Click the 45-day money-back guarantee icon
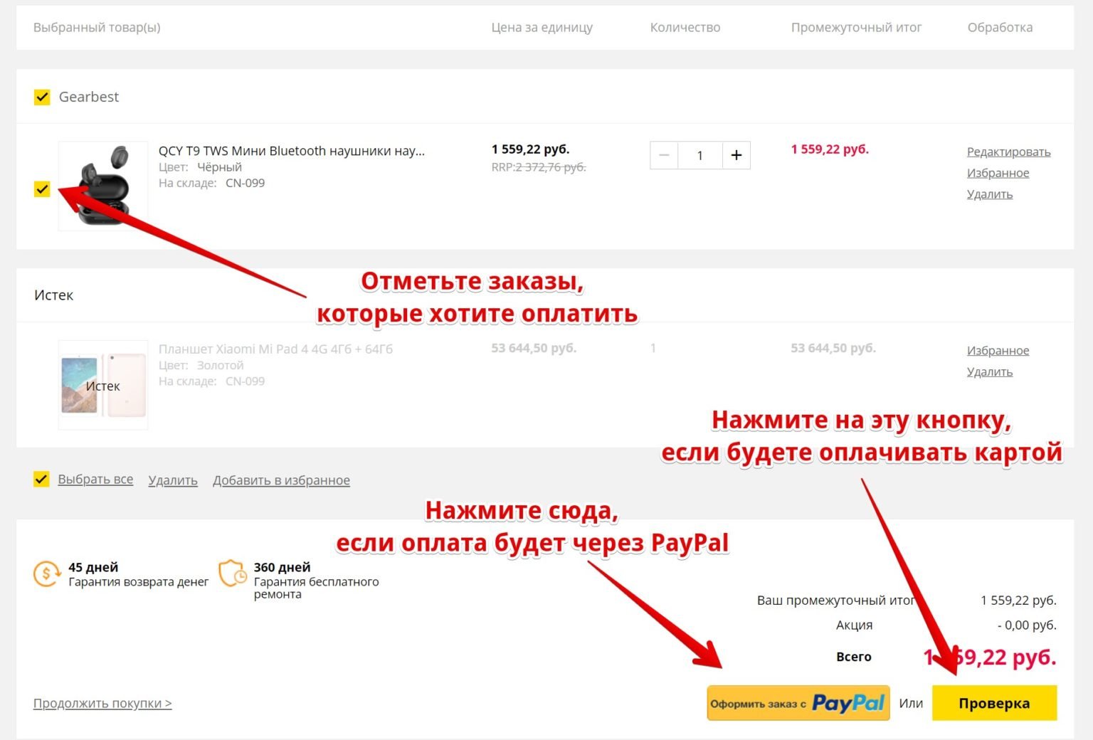 click(x=47, y=573)
